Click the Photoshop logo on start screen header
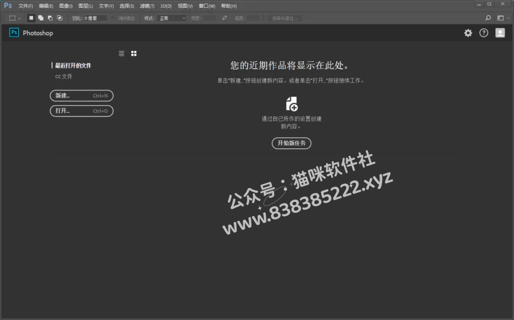Image resolution: width=514 pixels, height=320 pixels. click(x=14, y=32)
